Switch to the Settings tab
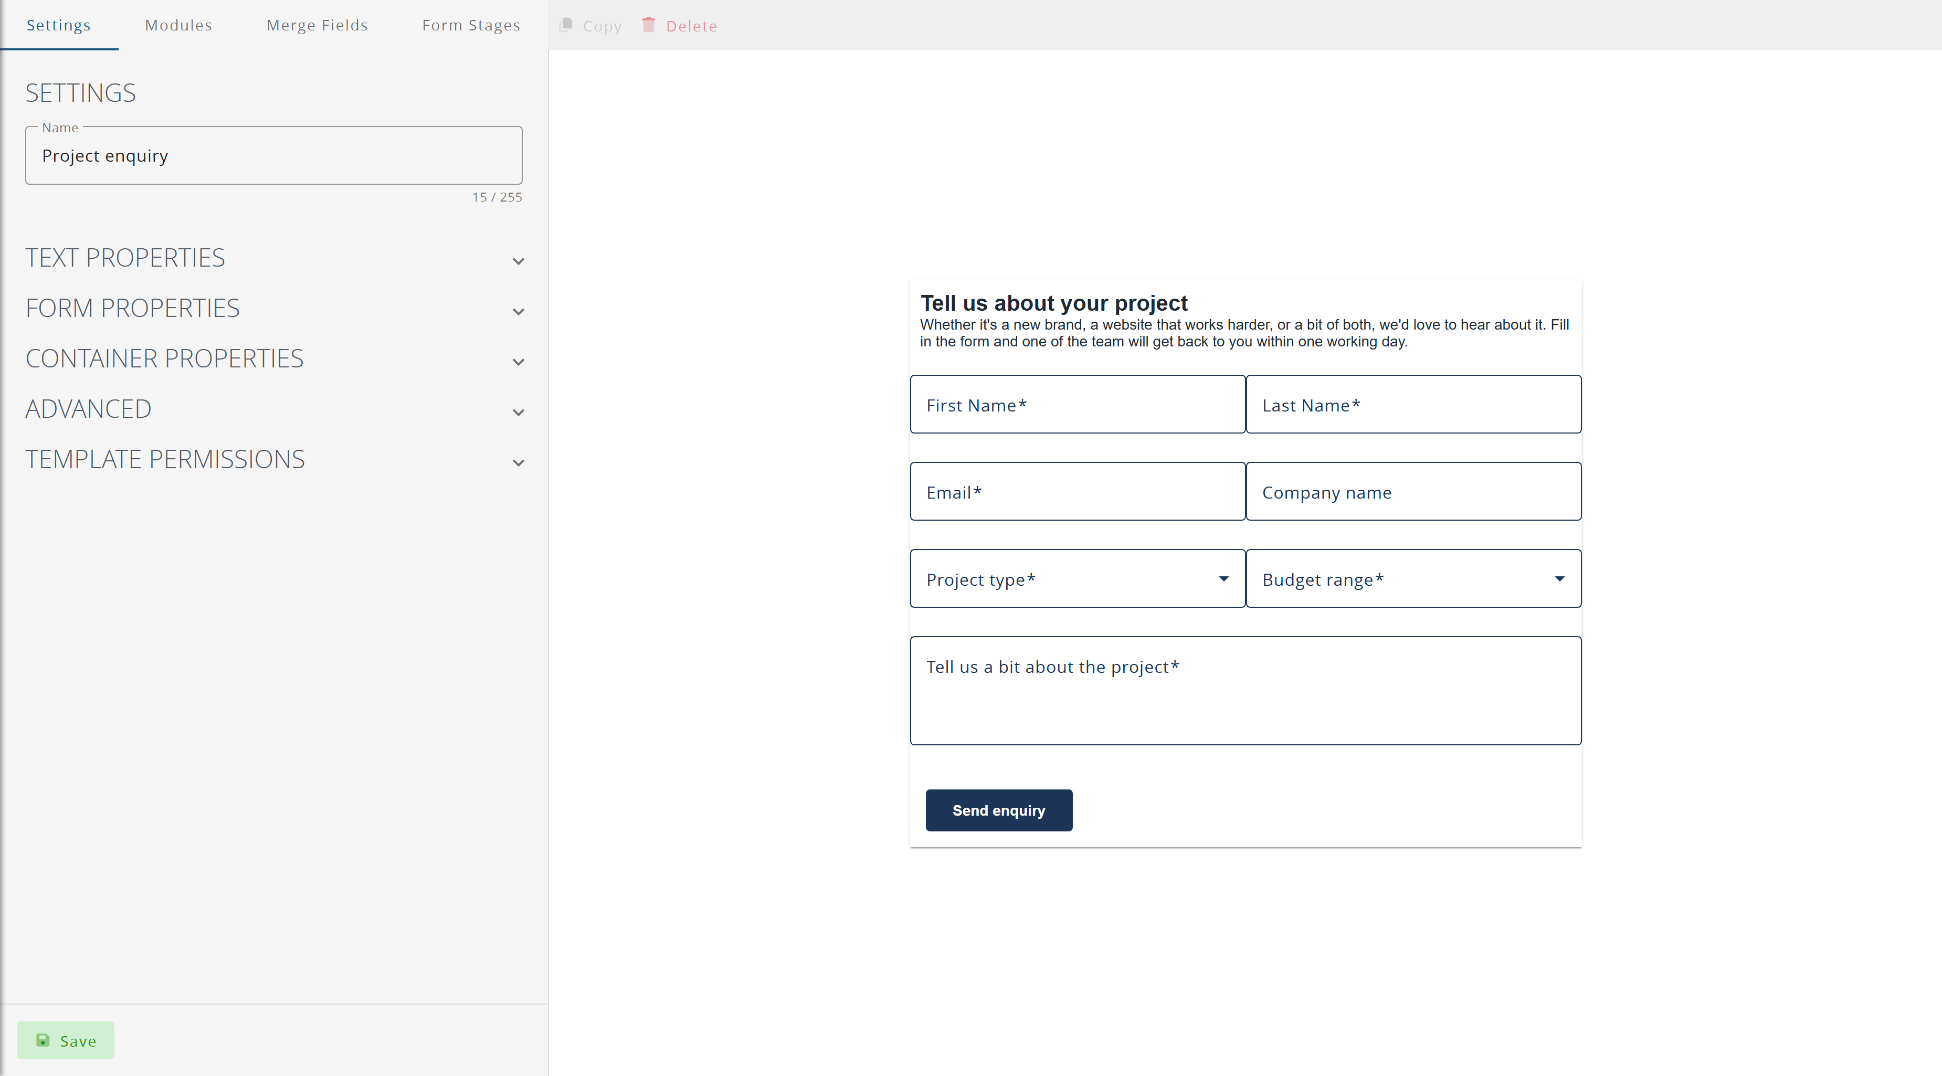Image resolution: width=1942 pixels, height=1076 pixels. click(x=59, y=25)
